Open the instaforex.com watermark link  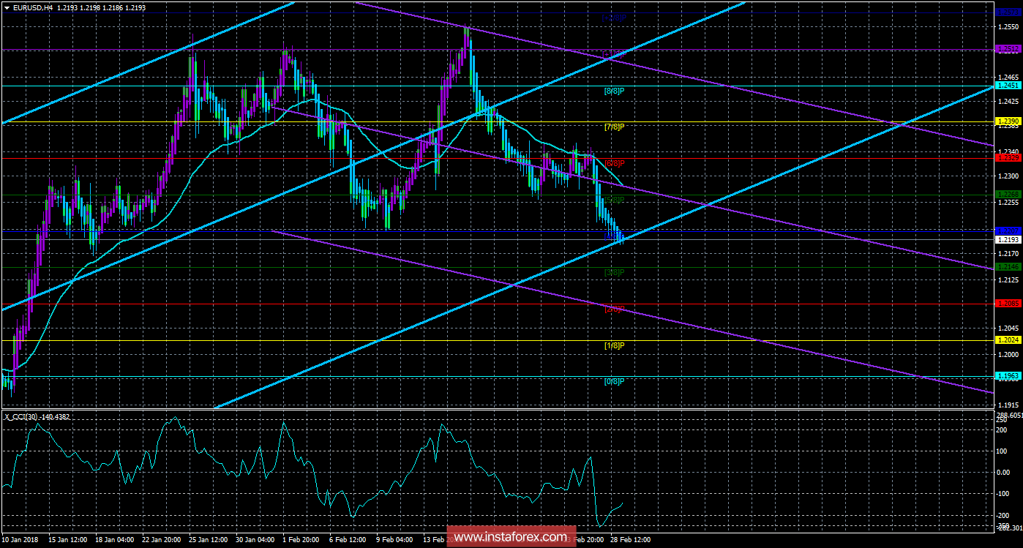click(x=511, y=536)
